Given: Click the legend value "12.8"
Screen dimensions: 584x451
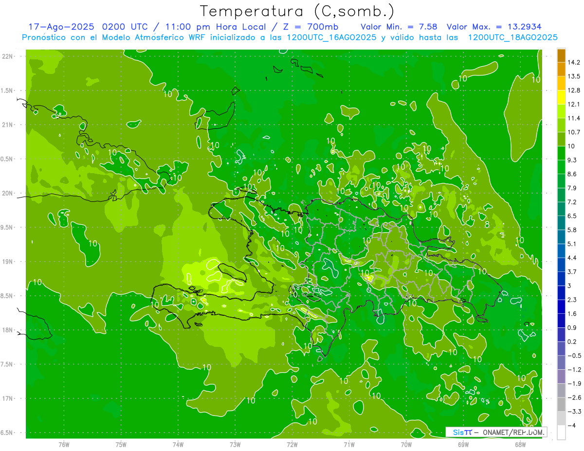Looking at the screenshot, I should [574, 90].
